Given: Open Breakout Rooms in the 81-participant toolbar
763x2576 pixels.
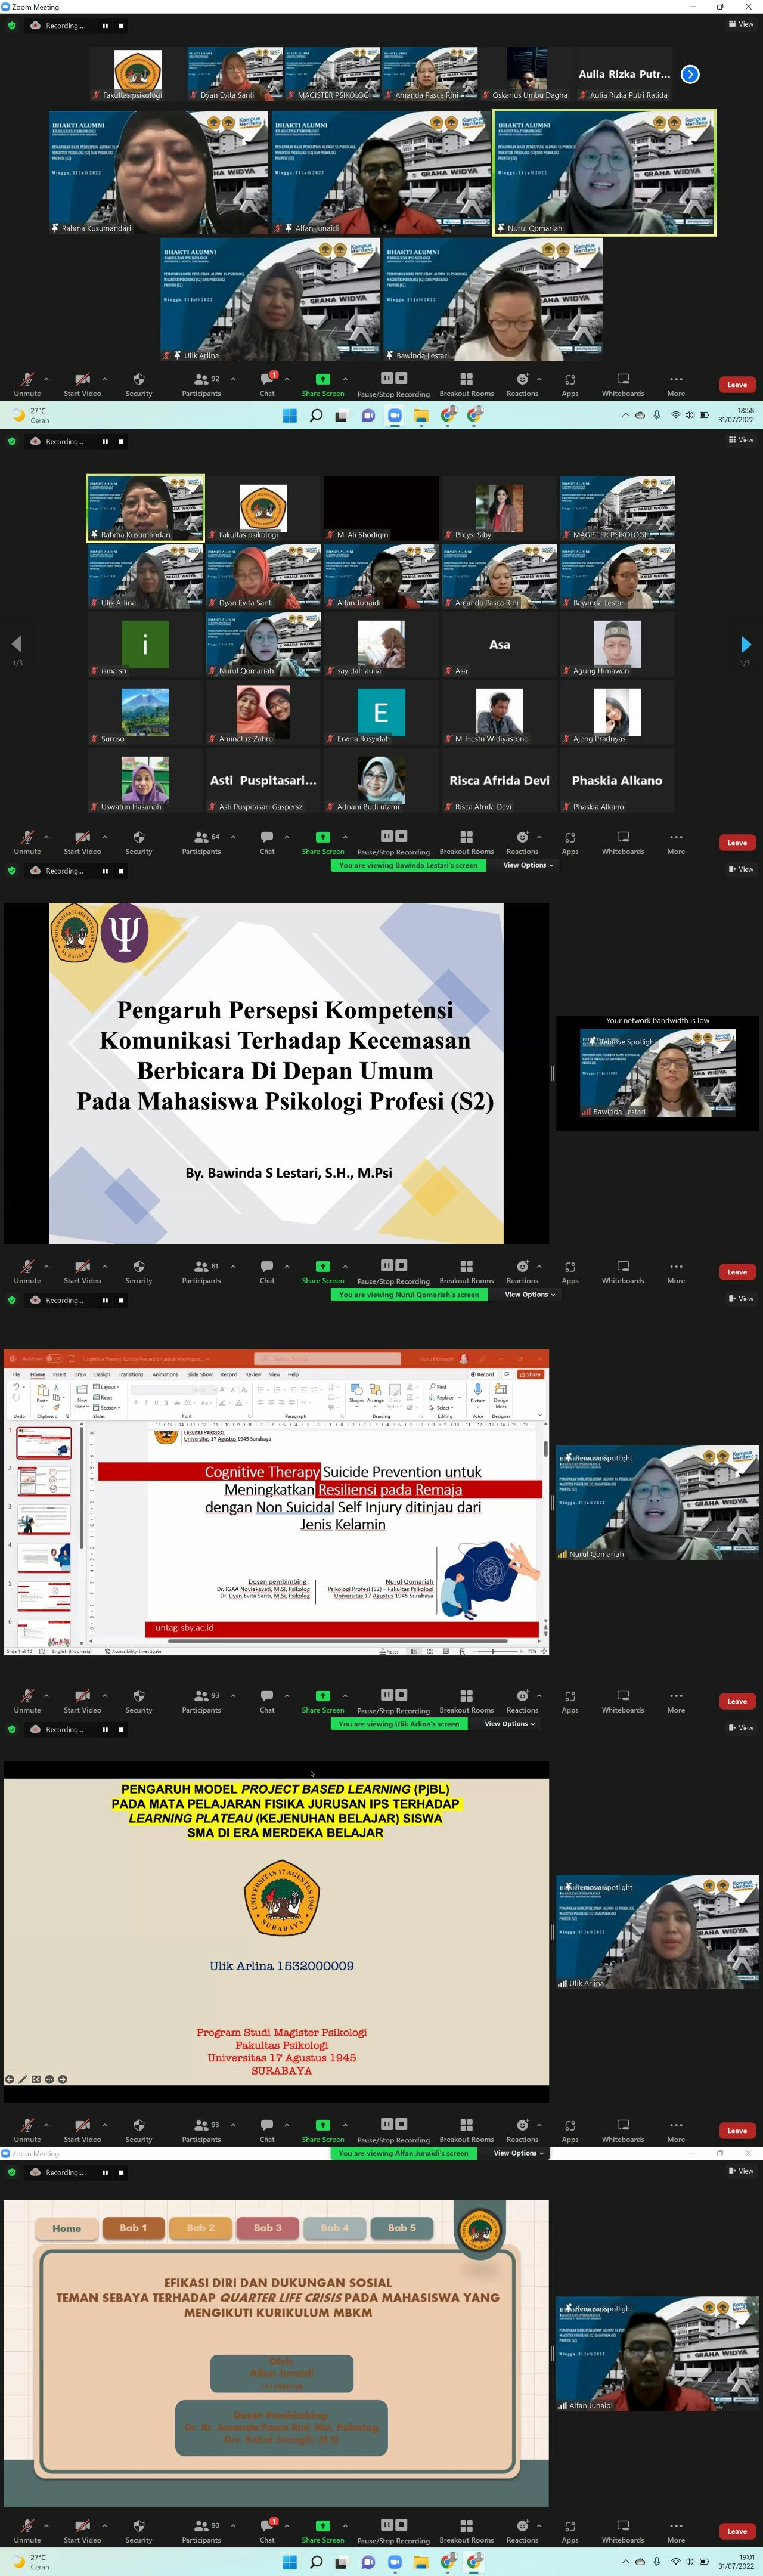Looking at the screenshot, I should click(466, 1271).
